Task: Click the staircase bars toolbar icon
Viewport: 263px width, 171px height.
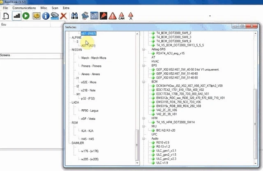Action: pyautogui.click(x=17, y=16)
